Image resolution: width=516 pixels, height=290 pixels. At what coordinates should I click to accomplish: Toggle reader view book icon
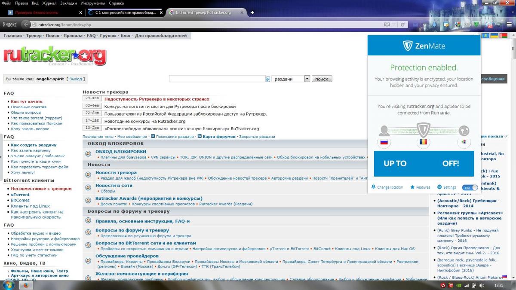(387, 24)
